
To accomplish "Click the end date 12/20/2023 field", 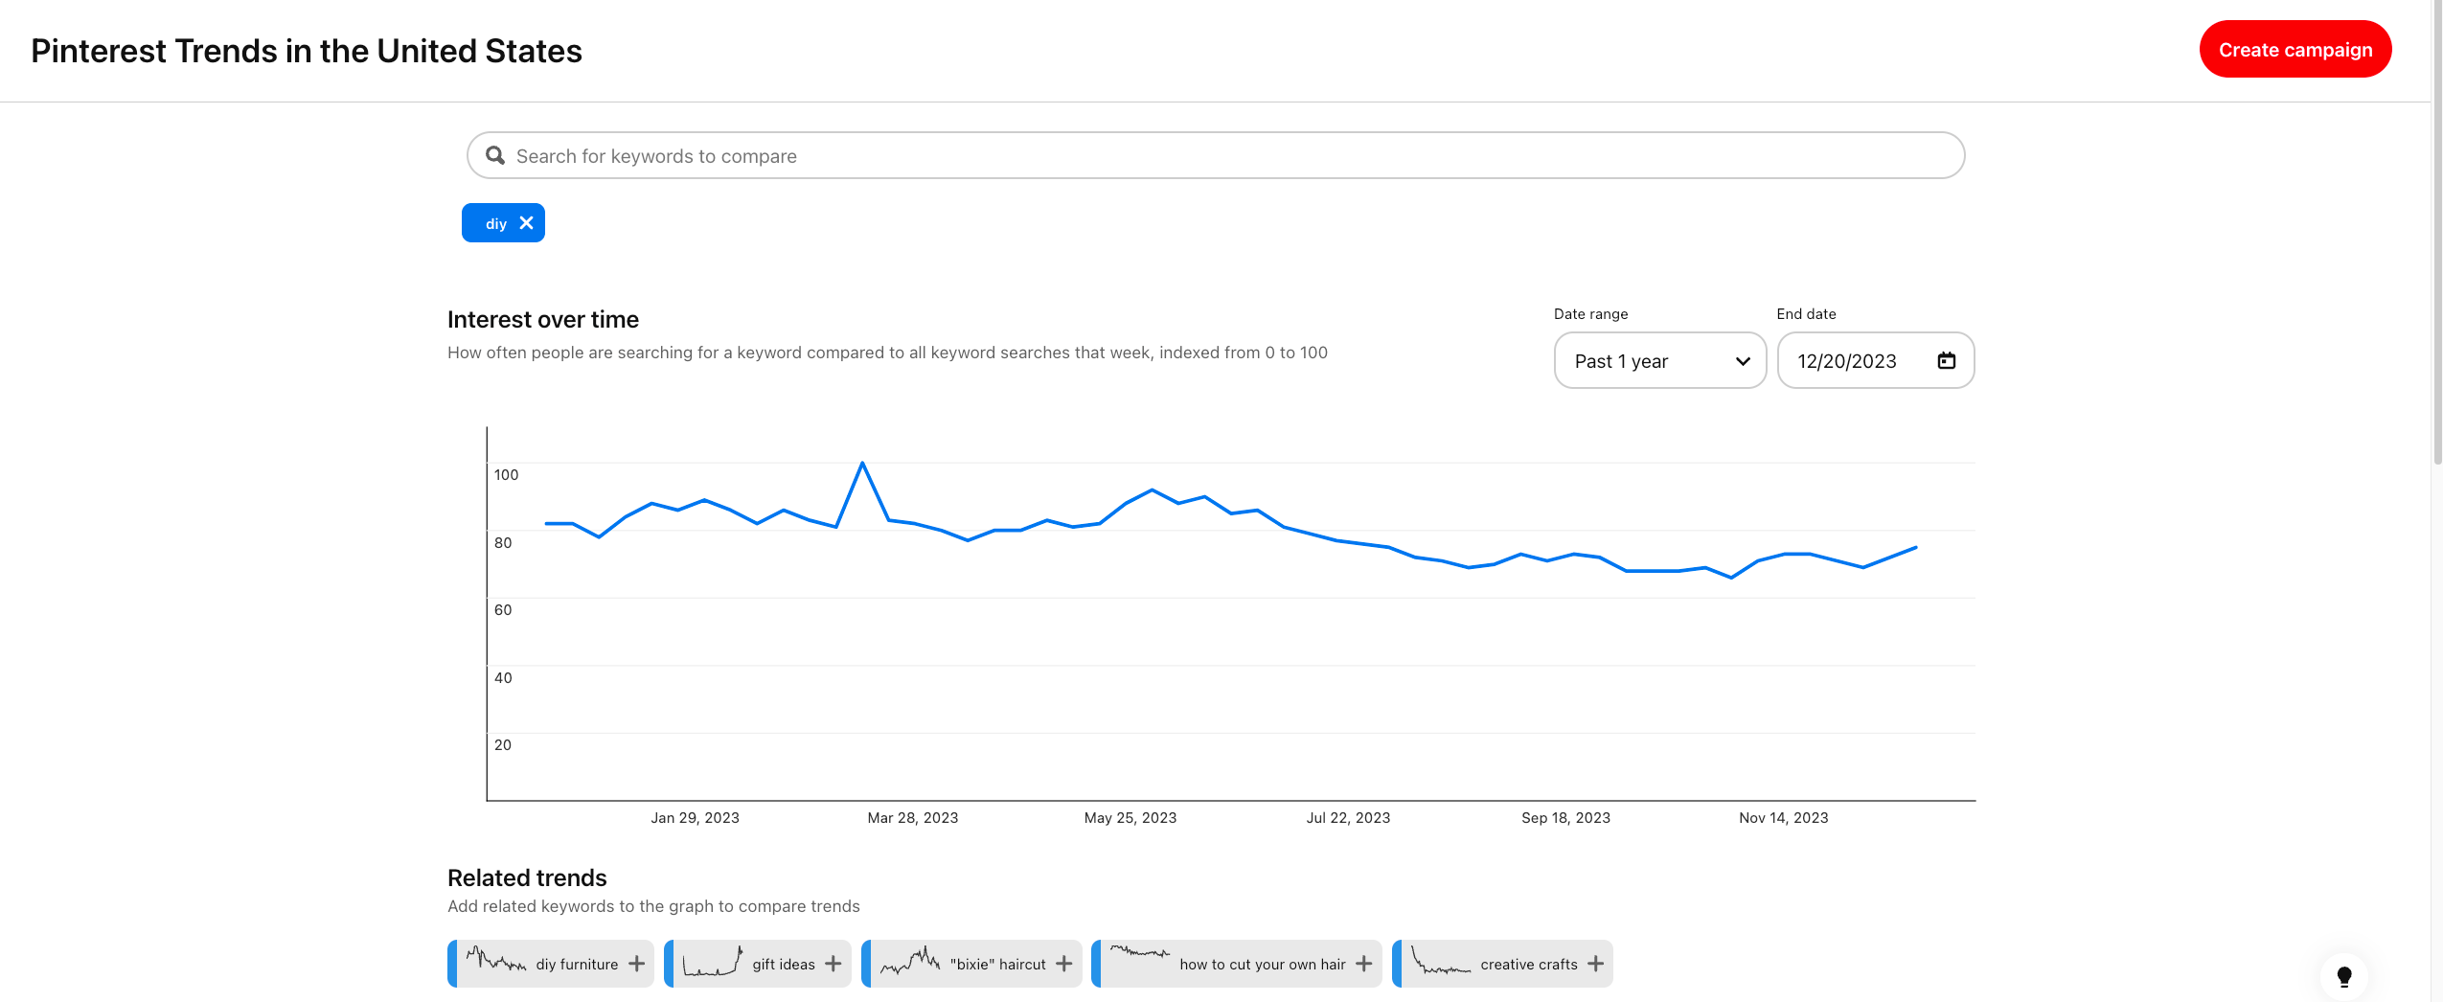I will [x=1846, y=361].
